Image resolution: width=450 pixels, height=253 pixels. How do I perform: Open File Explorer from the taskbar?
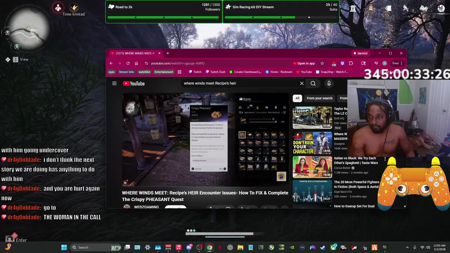coord(240,247)
